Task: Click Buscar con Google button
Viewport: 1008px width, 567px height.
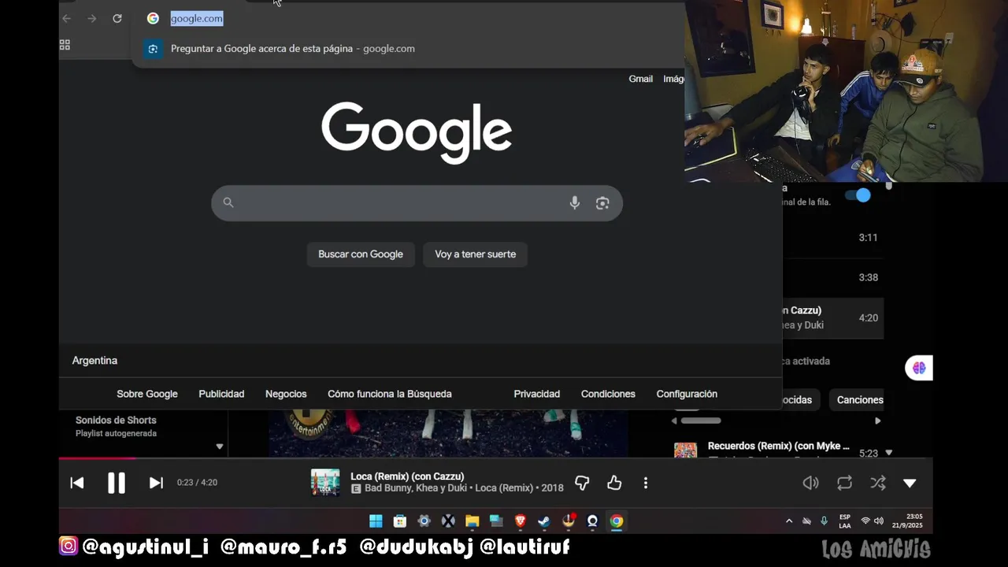Action: click(x=361, y=254)
